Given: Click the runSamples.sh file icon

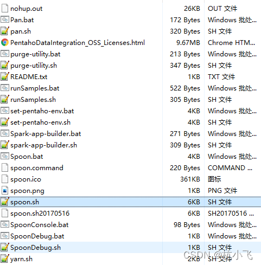Looking at the screenshot, I should coord(5,99).
